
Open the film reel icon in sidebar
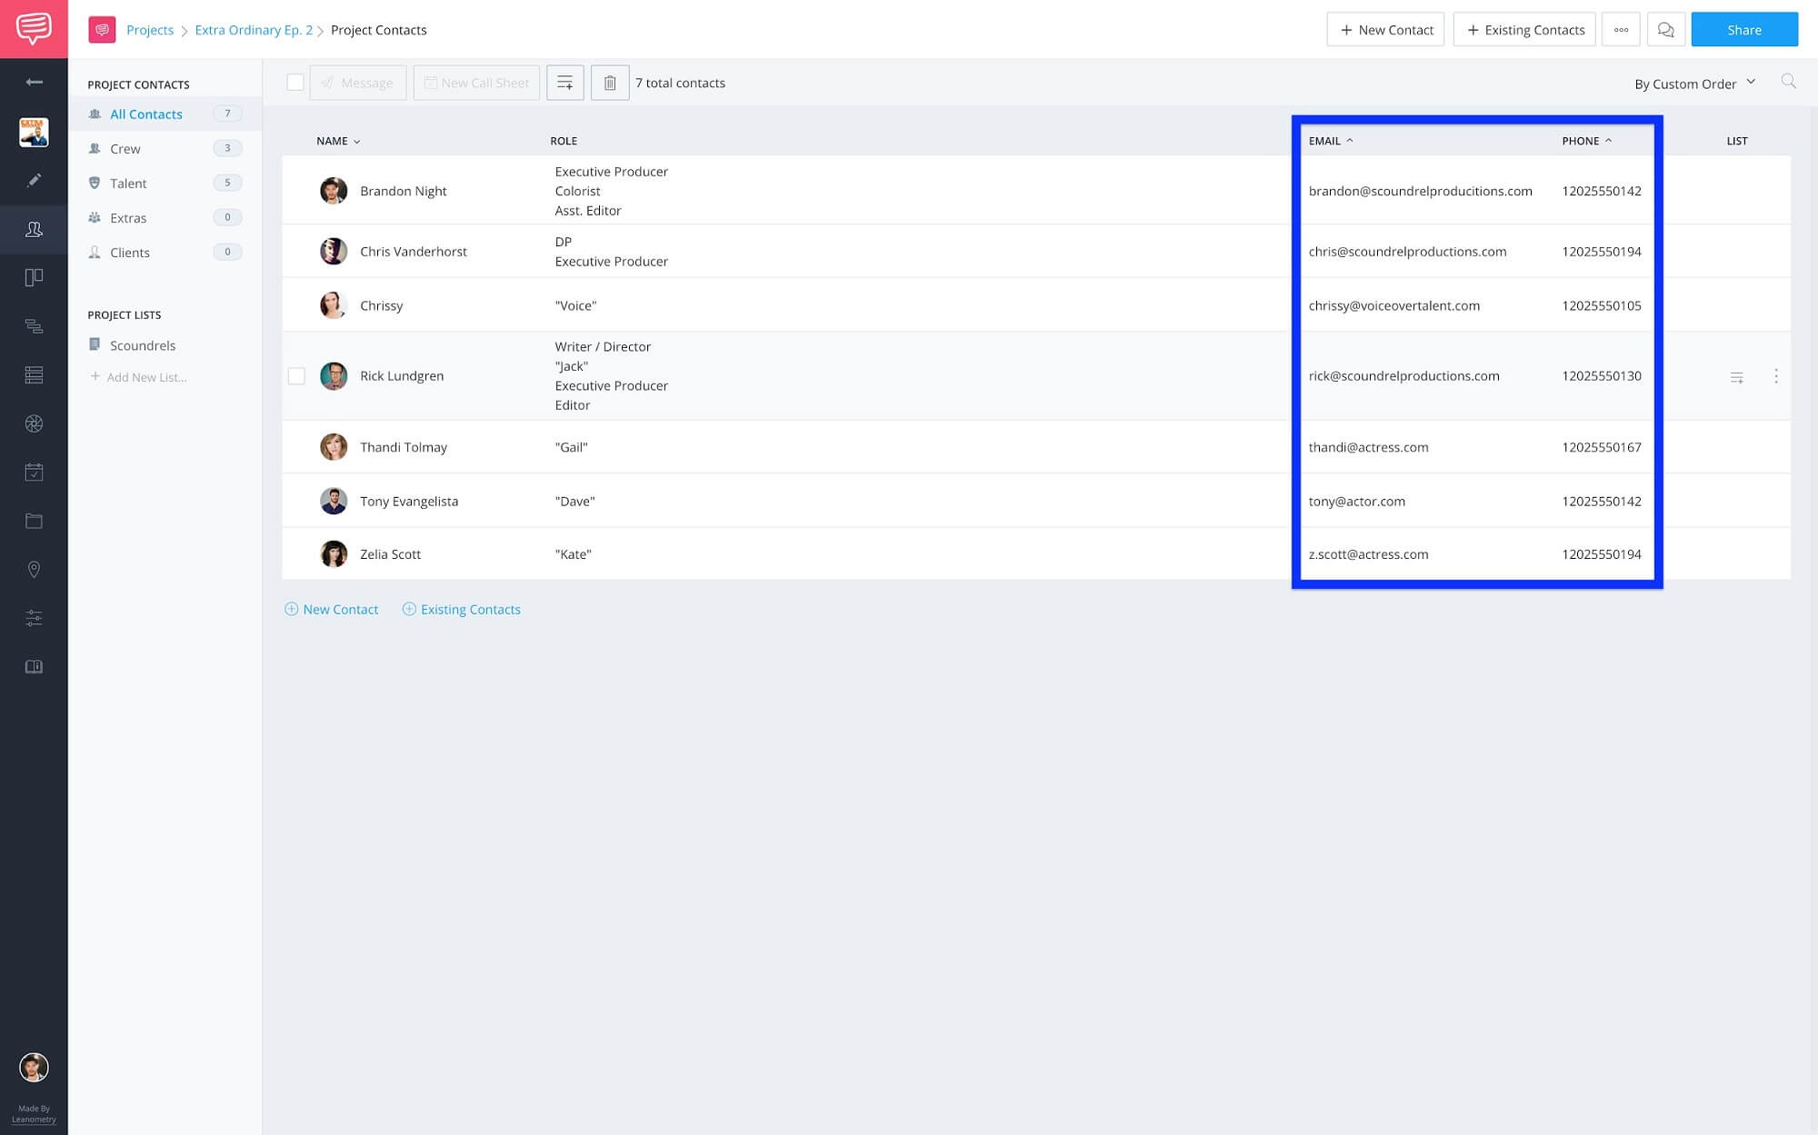pos(34,423)
